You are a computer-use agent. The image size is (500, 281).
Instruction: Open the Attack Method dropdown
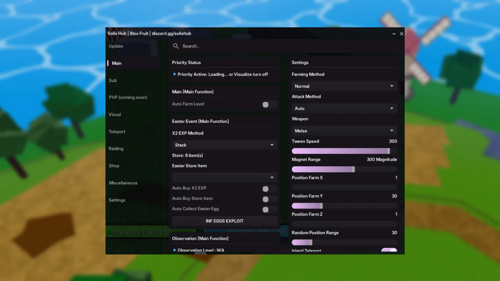[344, 108]
